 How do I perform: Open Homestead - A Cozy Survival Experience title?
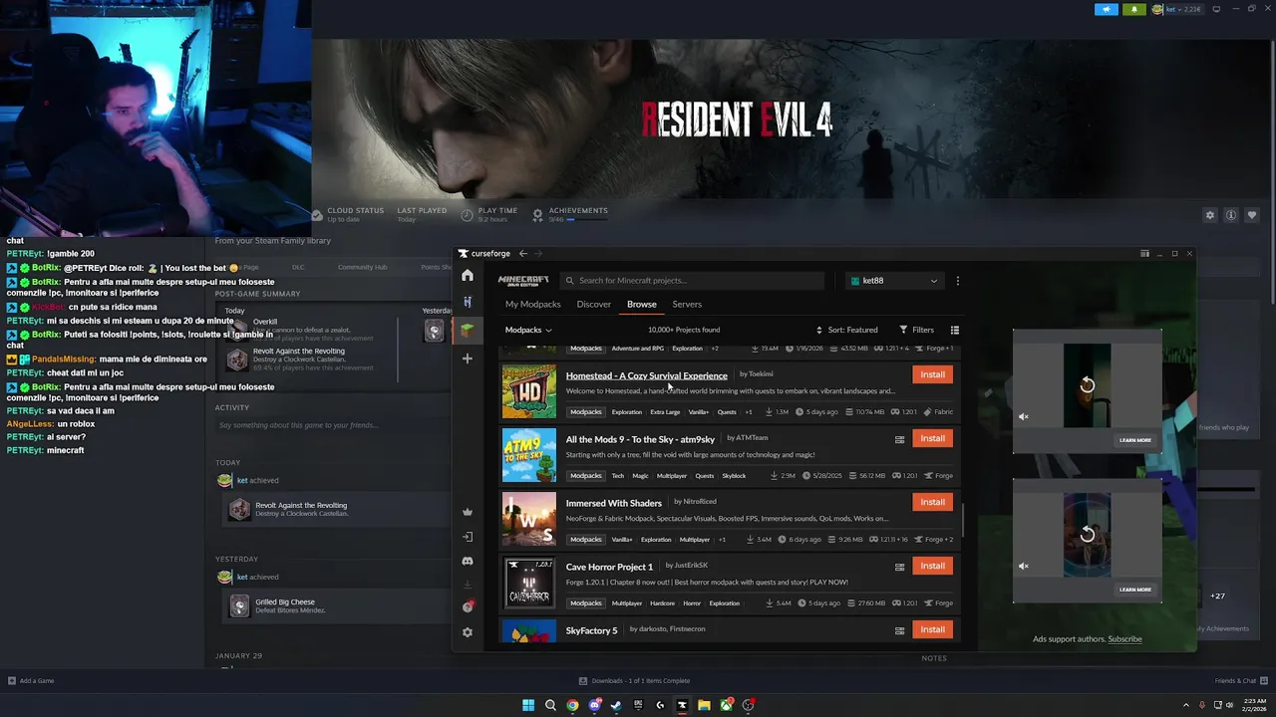point(647,375)
